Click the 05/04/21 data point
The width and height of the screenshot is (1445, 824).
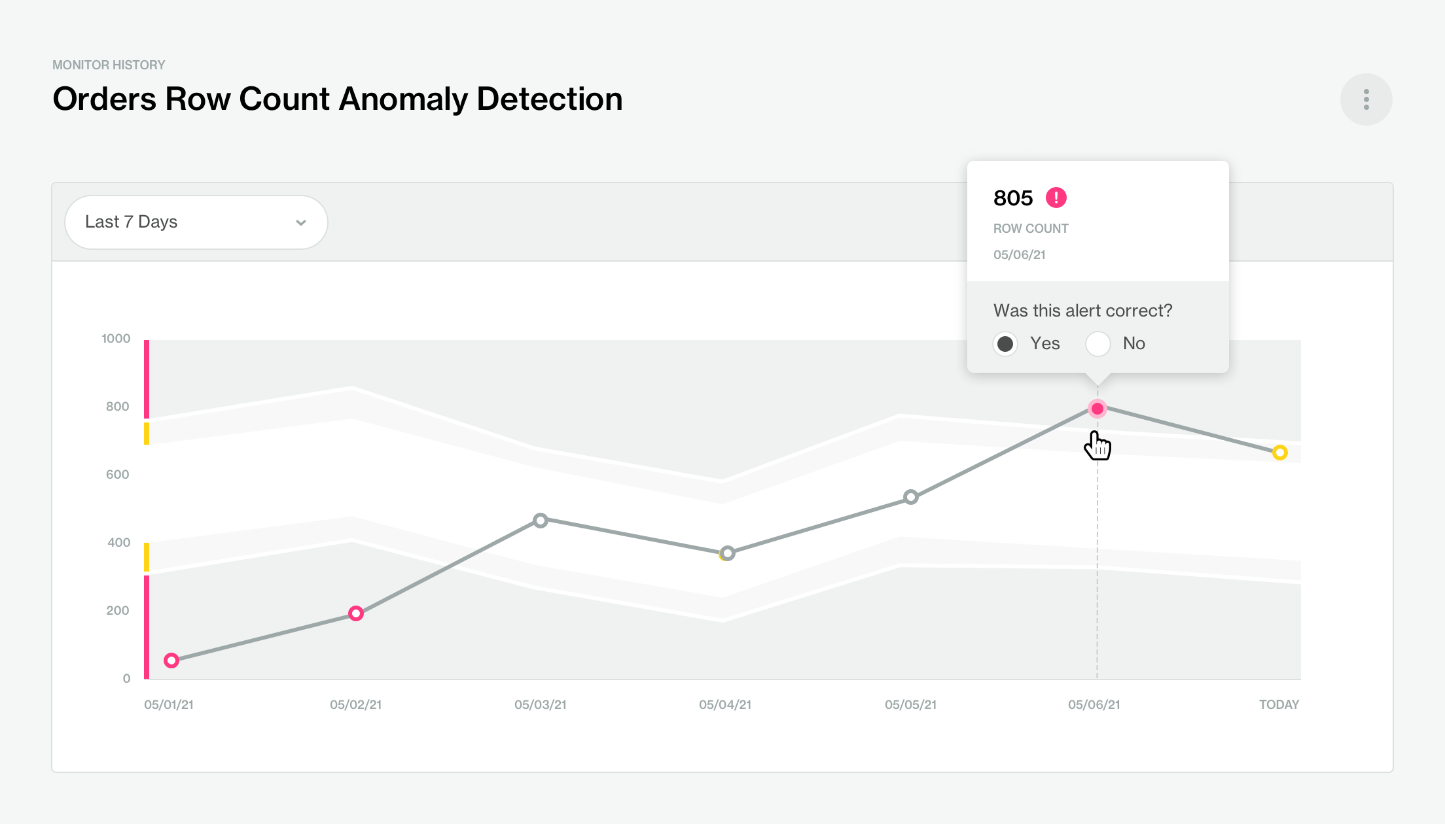coord(727,553)
